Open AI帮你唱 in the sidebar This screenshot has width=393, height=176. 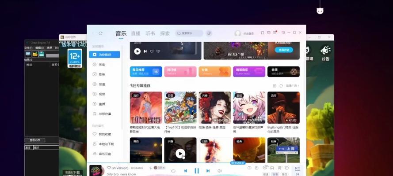click(104, 114)
